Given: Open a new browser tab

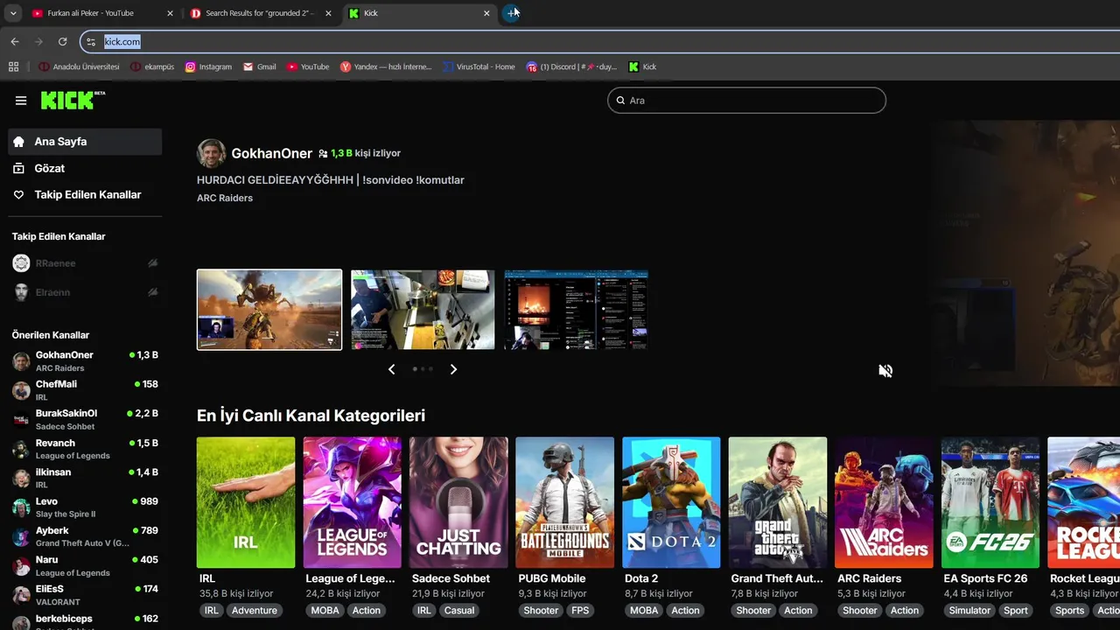Looking at the screenshot, I should [x=512, y=13].
